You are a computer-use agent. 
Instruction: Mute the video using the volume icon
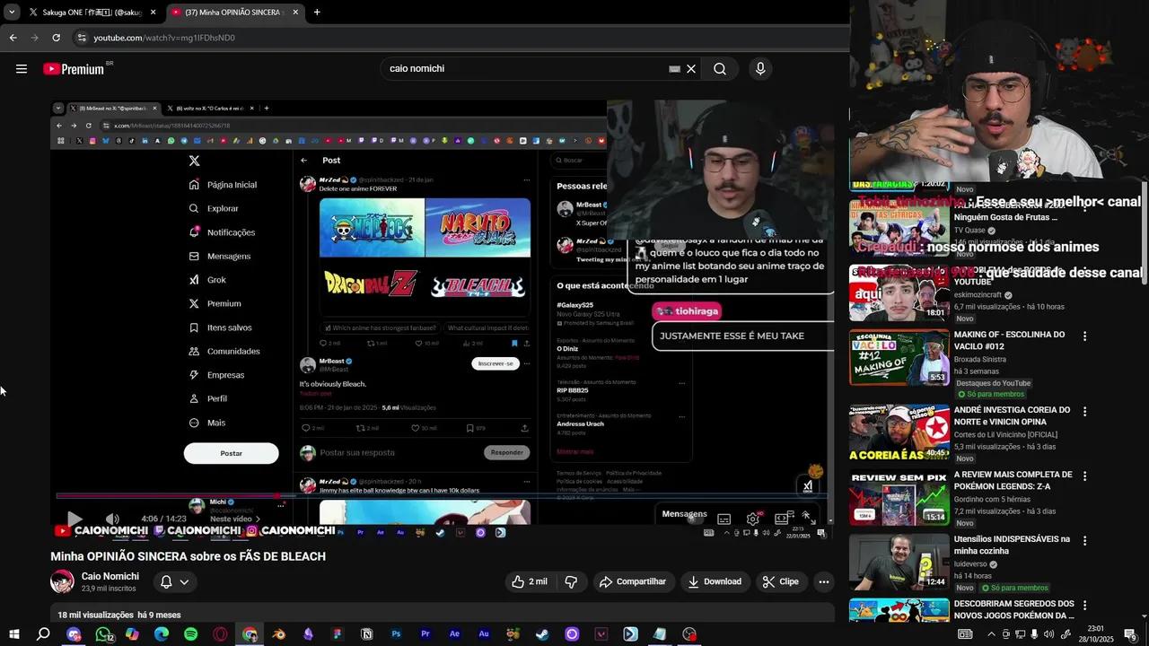(112, 519)
